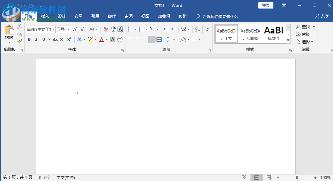This screenshot has height=181, width=333.
Task: Open paragraph dialog launcher
Action: [x=210, y=50]
